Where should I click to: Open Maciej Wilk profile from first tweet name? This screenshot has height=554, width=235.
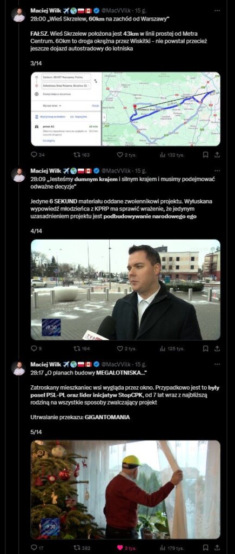tap(45, 11)
